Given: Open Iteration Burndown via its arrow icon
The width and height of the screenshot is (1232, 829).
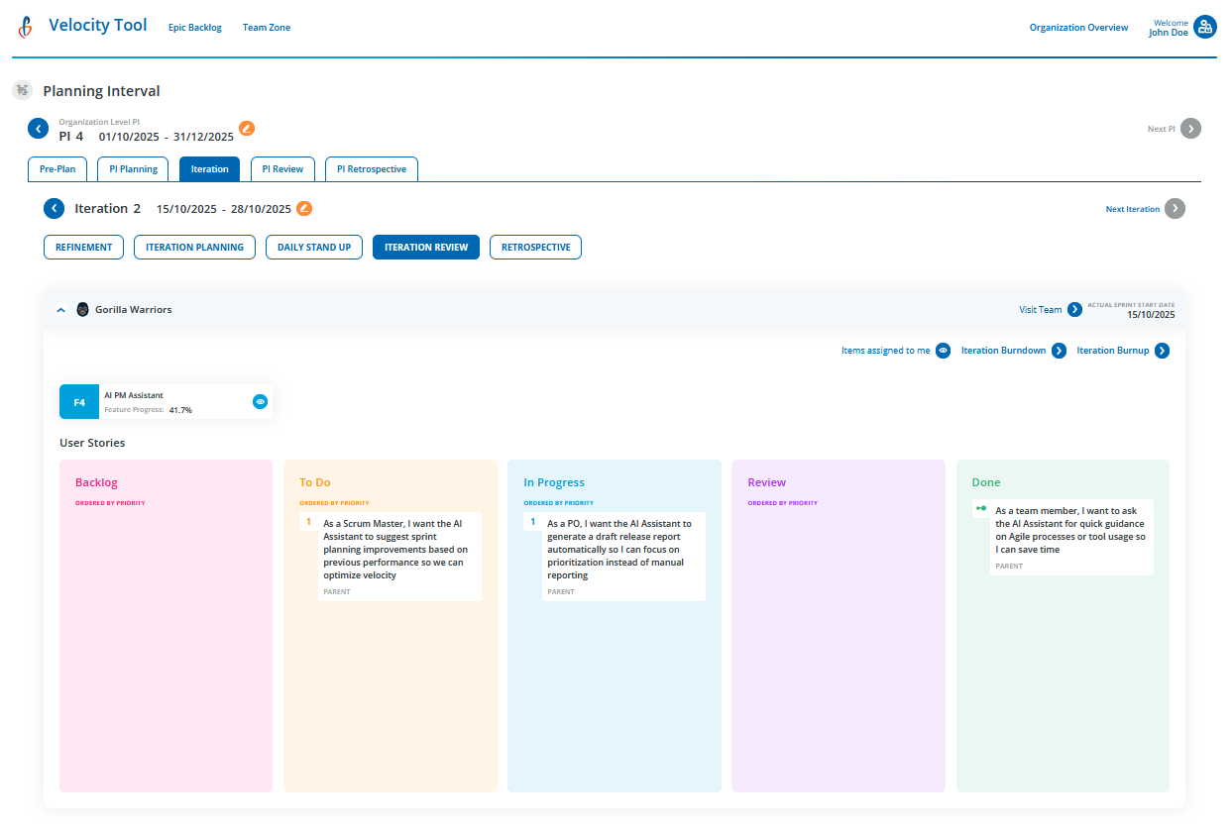Looking at the screenshot, I should pyautogui.click(x=1057, y=350).
